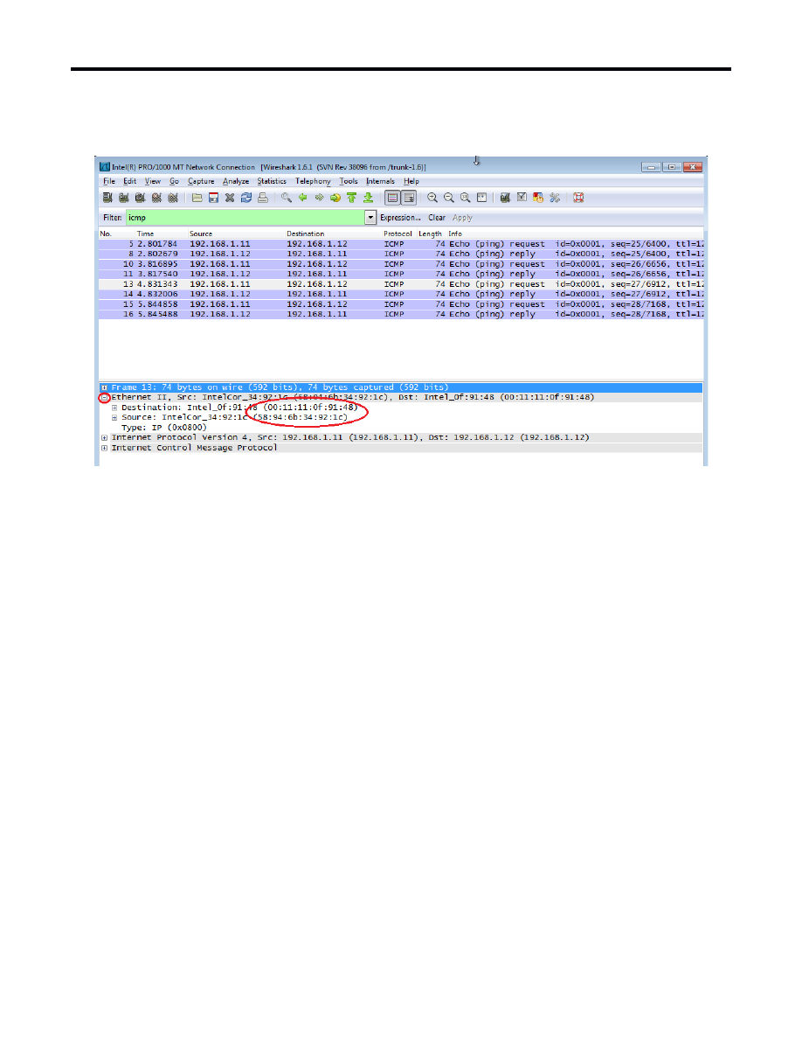Open the Help menu
This screenshot has width=802, height=1039.
(411, 181)
